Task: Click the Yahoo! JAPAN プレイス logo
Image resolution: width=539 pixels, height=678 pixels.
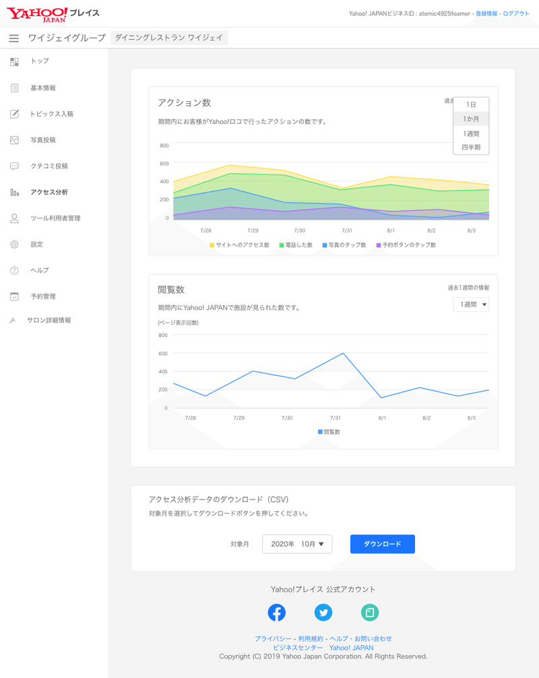Action: tap(53, 14)
